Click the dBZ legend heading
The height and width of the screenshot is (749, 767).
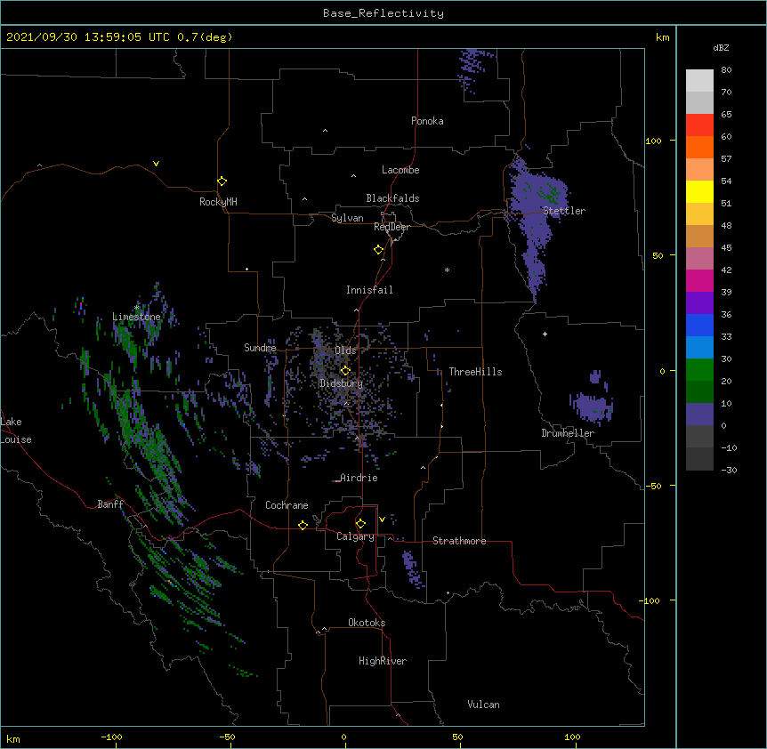(721, 48)
